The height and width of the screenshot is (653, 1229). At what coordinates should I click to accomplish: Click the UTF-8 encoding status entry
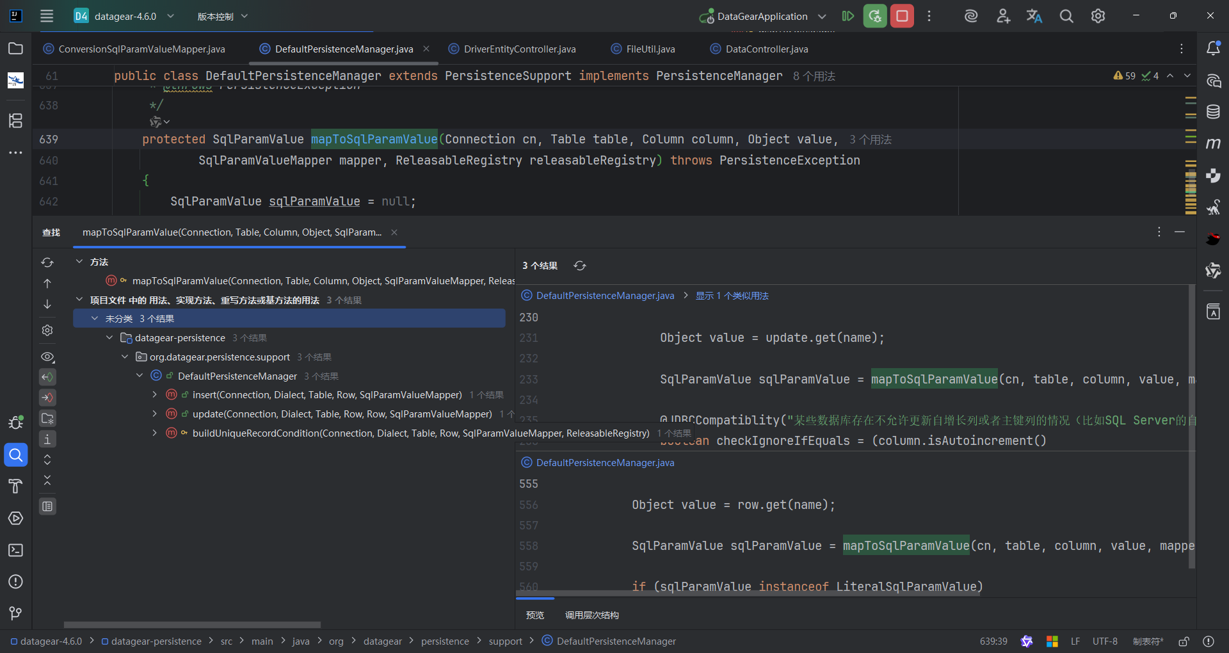click(1105, 641)
